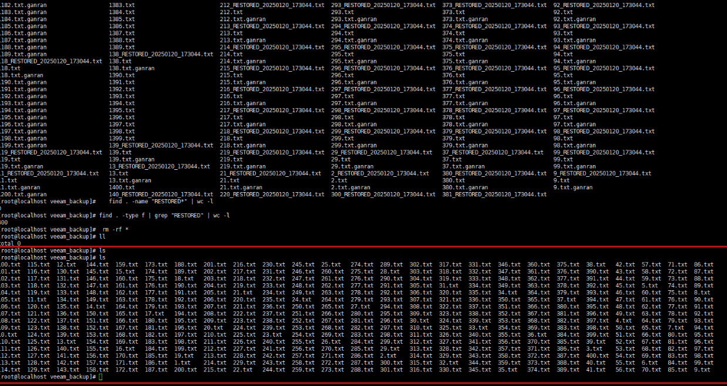Click the find -type f grep RESTORED command
727x386 pixels.
point(164,215)
